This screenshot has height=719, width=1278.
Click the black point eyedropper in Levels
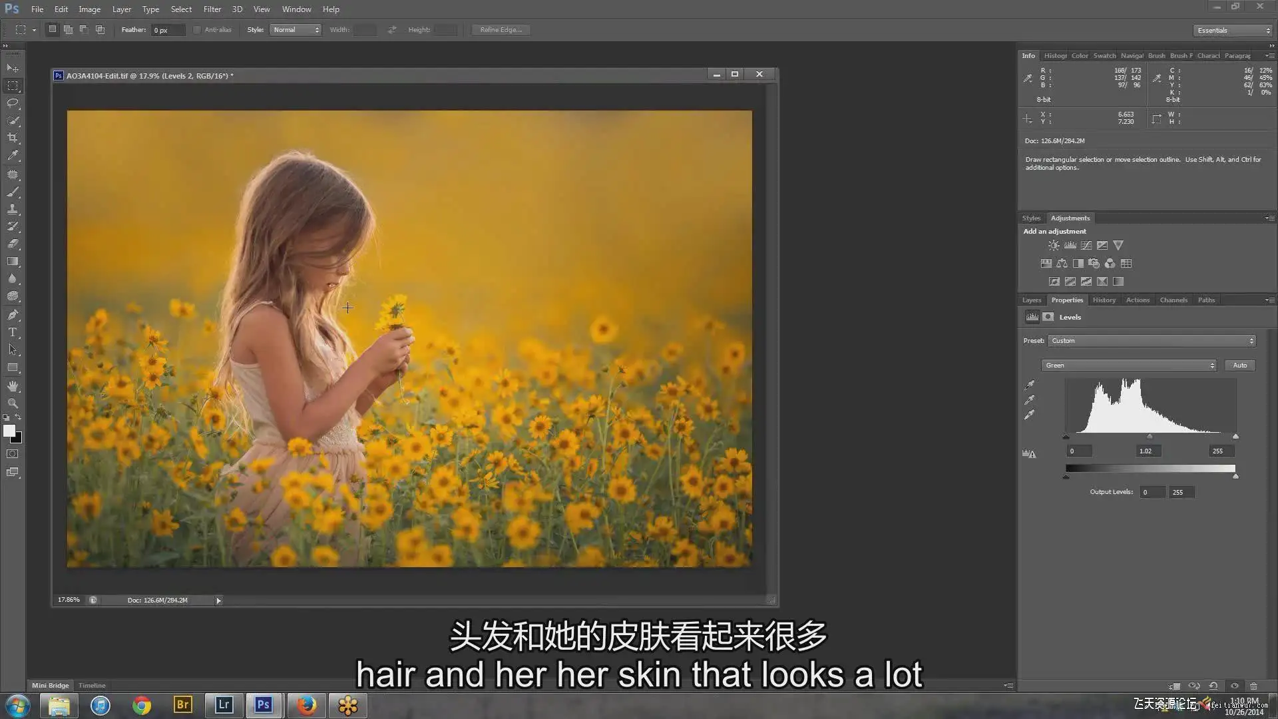(1030, 385)
